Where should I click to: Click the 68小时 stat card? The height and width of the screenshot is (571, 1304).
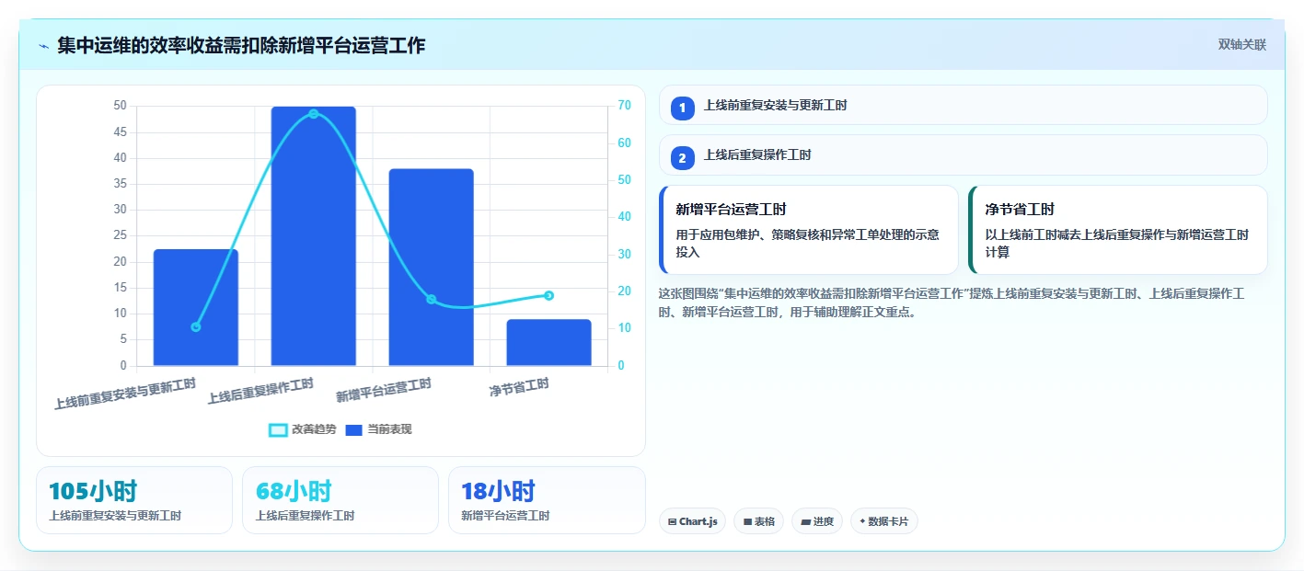[x=340, y=500]
